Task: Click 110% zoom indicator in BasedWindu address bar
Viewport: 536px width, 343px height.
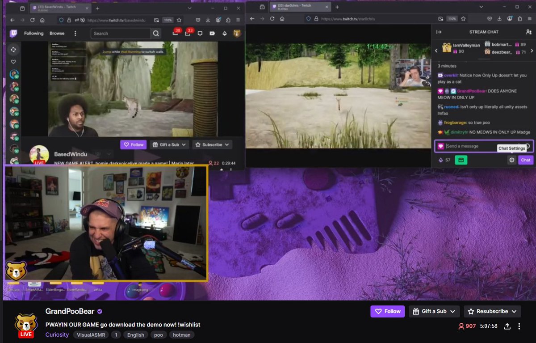Action: pyautogui.click(x=167, y=20)
